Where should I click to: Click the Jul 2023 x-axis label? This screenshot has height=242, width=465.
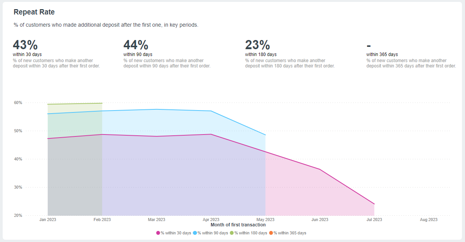click(x=374, y=220)
